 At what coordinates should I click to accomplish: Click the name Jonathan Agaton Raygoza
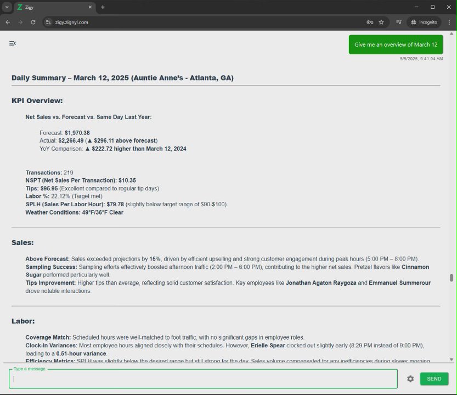click(321, 283)
